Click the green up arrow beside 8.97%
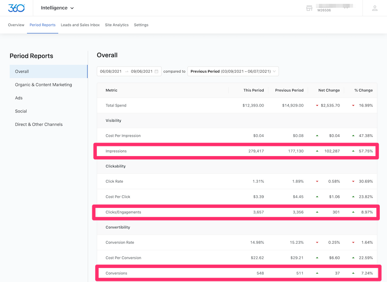This screenshot has height=282, width=387. coord(353,212)
